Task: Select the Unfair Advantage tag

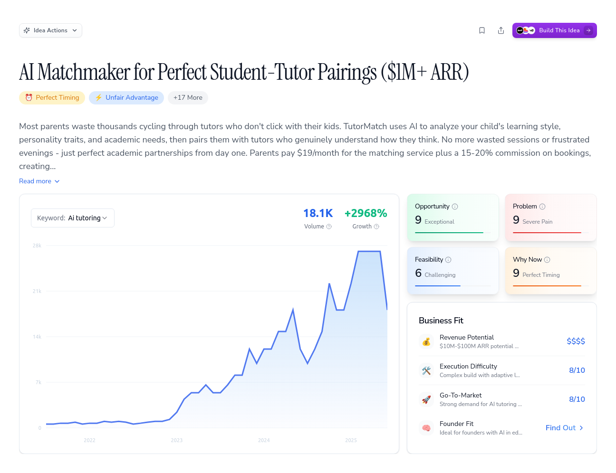Action: pos(126,98)
